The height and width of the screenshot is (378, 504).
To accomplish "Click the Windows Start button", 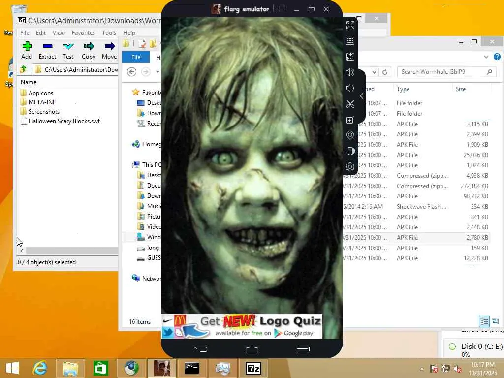I will [12, 368].
